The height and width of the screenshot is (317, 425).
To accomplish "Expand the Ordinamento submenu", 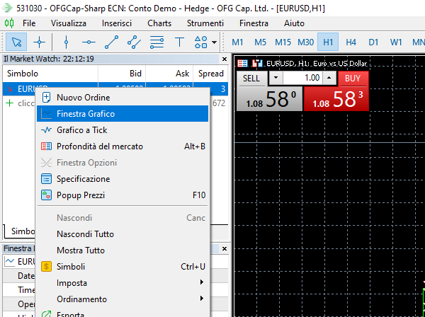I will point(123,299).
